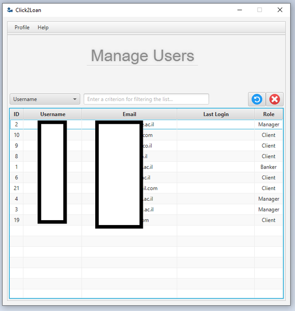Select the Client row with ID 19

pos(146,220)
